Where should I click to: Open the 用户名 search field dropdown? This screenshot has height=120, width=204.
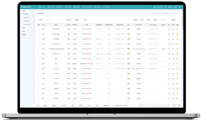(x=43, y=20)
